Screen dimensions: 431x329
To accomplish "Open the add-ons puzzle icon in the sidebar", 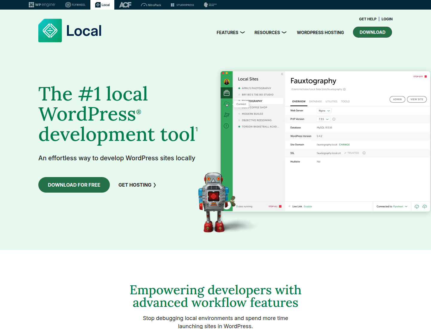I will (227, 115).
